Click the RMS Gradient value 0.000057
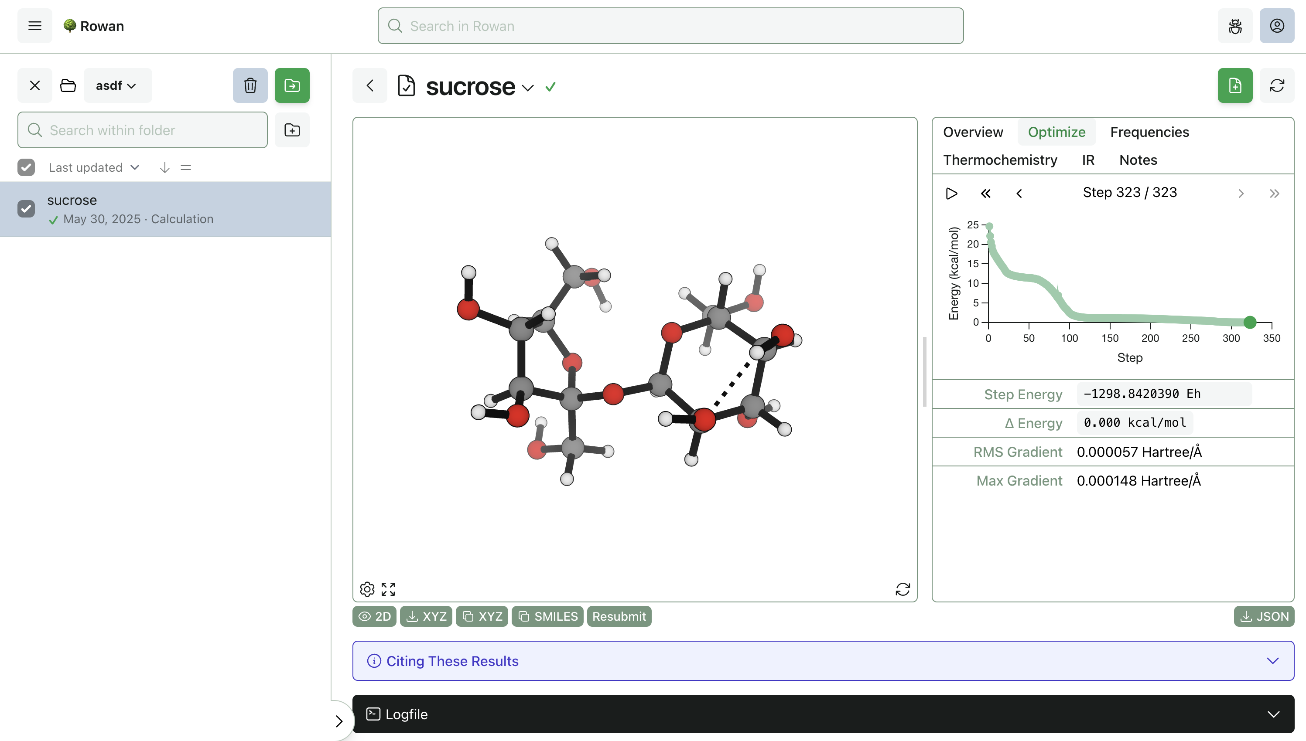Image resolution: width=1306 pixels, height=741 pixels. pos(1139,452)
